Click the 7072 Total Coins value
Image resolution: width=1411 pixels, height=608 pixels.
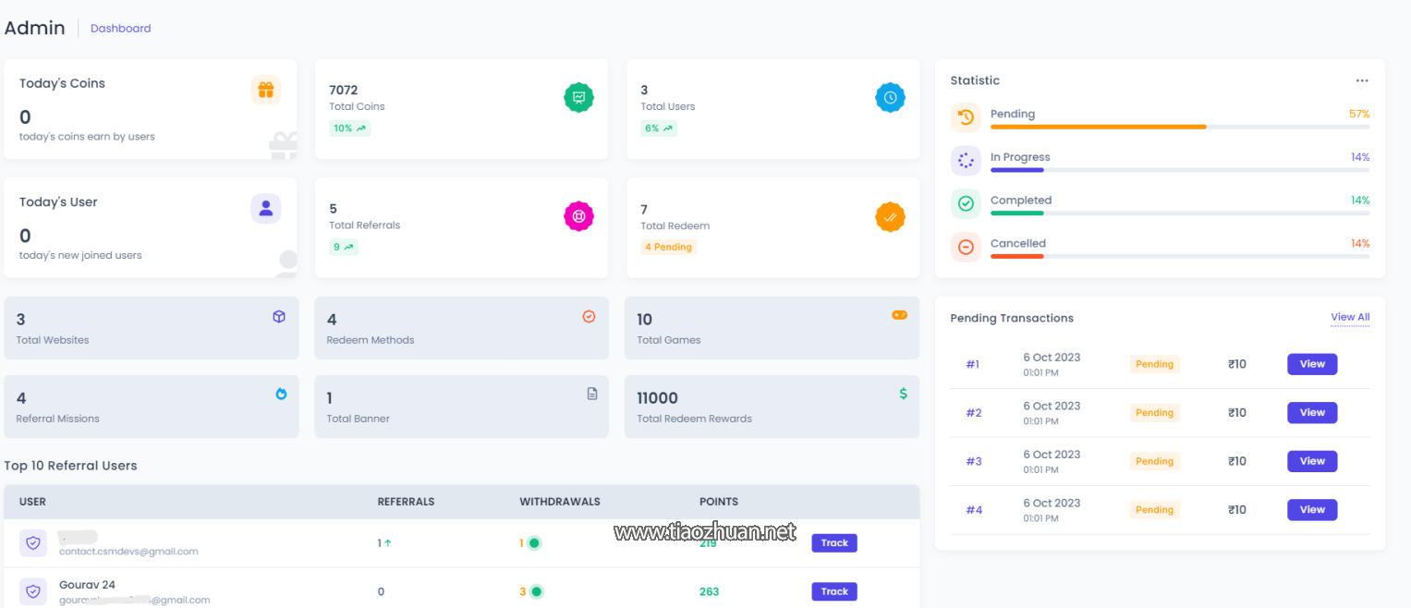(x=343, y=90)
